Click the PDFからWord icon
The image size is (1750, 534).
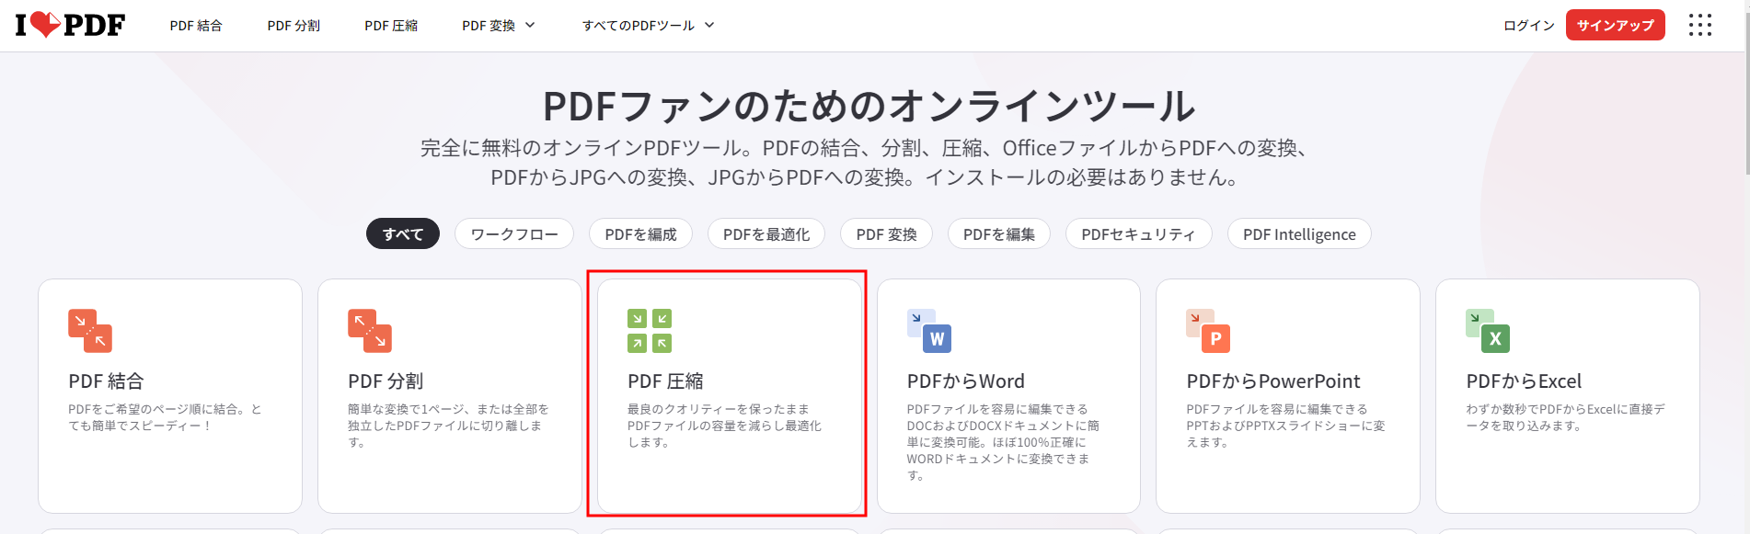(929, 331)
